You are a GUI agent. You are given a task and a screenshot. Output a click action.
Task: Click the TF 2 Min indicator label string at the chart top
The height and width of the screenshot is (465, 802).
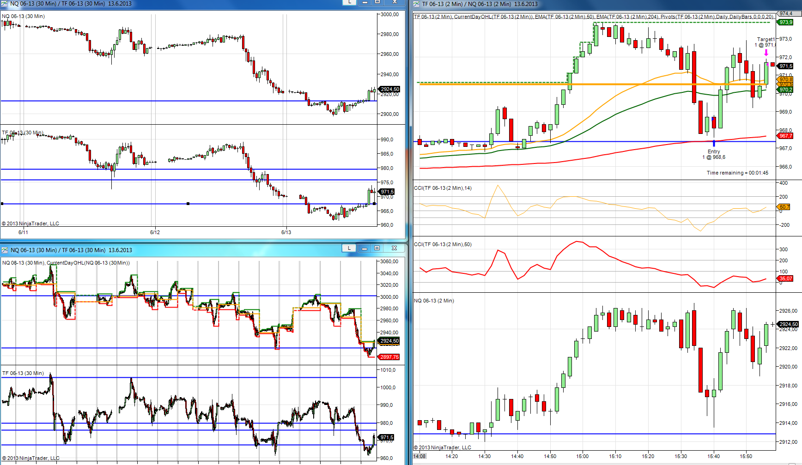pos(594,17)
